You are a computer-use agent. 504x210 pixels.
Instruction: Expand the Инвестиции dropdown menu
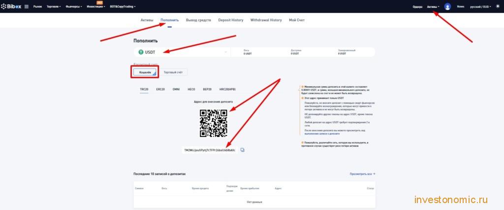coord(96,6)
